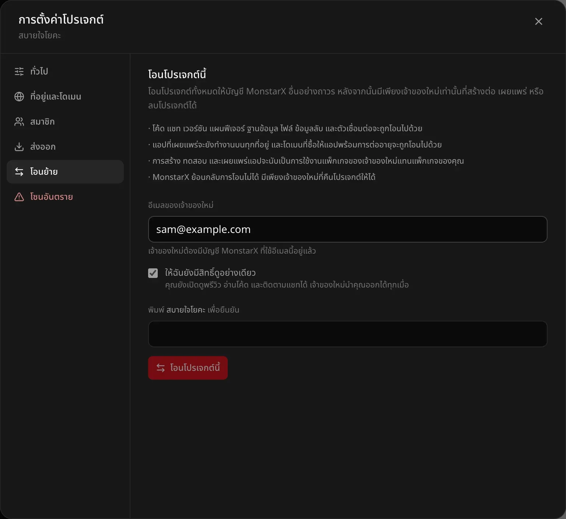Click the การตั้งค่าโปรเจกต์ dialog title
The image size is (566, 519).
pos(61,19)
